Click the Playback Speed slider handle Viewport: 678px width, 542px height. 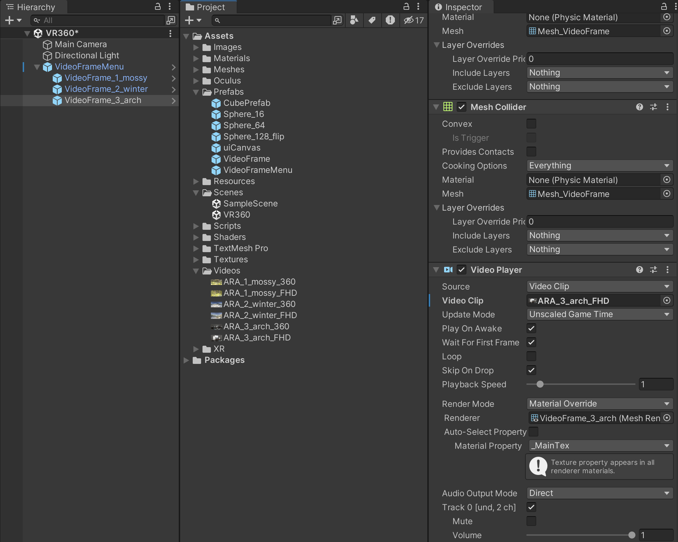[x=540, y=384]
